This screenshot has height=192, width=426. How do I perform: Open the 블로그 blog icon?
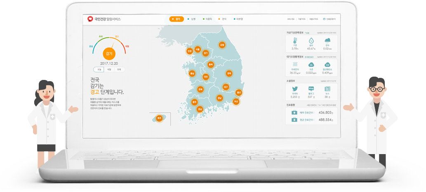(311, 89)
